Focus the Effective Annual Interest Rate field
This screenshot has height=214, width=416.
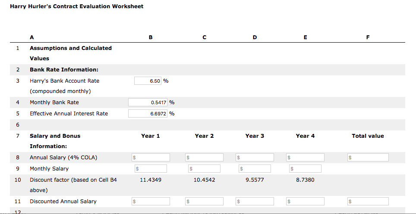148,114
